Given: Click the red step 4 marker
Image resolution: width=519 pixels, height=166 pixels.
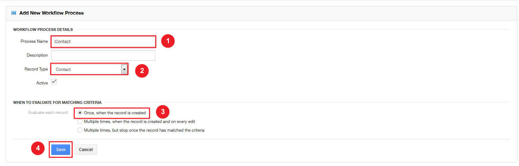Looking at the screenshot, I should tap(38, 148).
